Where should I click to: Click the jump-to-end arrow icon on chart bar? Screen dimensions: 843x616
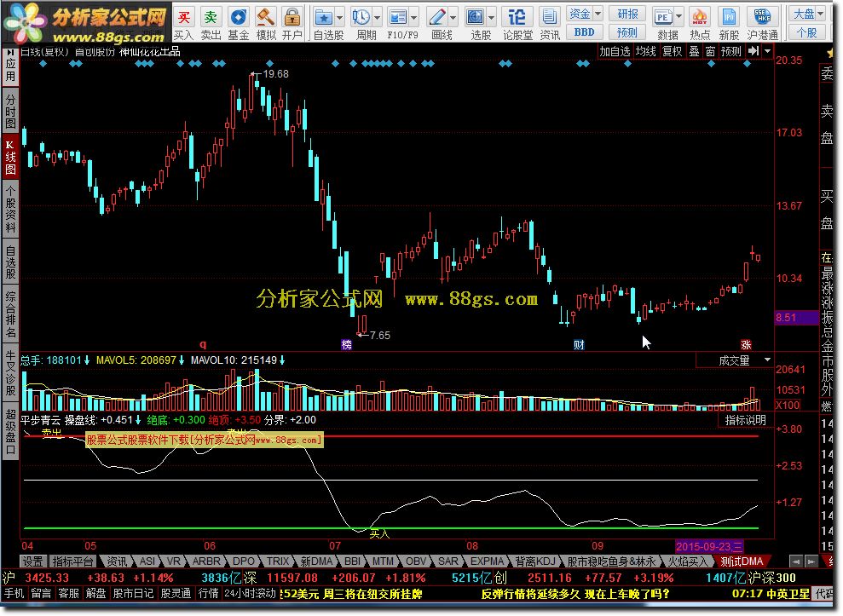[754, 51]
